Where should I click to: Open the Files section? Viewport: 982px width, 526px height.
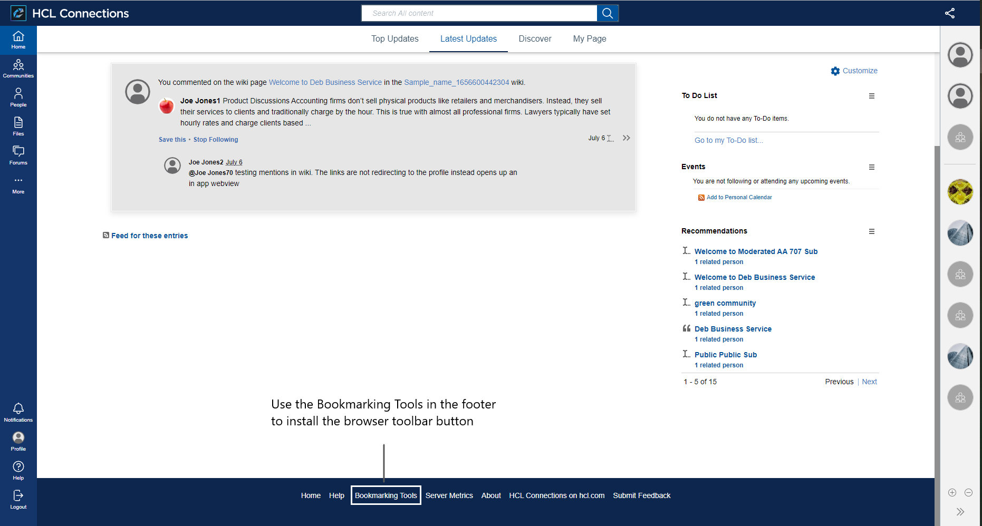point(18,126)
